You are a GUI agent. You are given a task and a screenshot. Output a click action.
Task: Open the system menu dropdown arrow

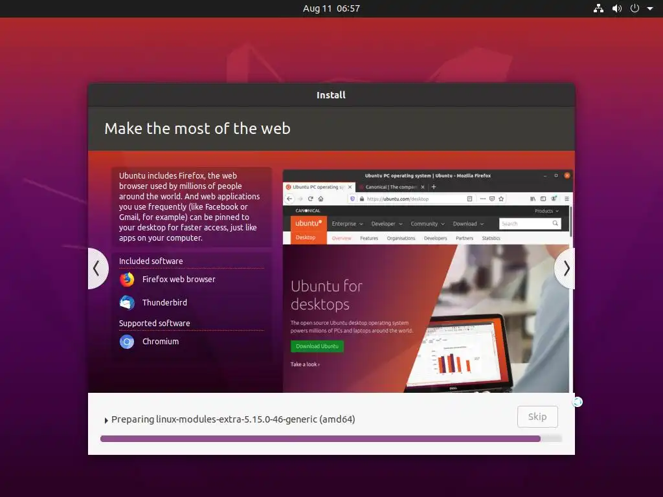coord(650,8)
